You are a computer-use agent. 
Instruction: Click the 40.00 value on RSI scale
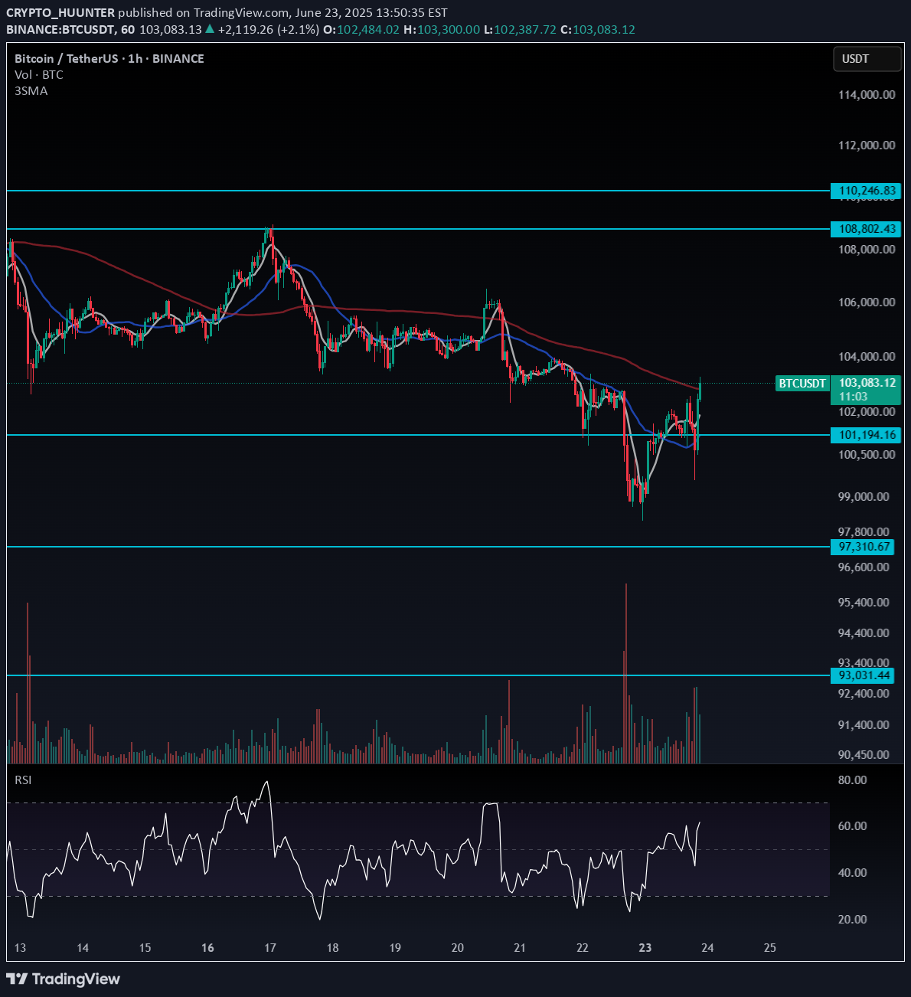853,873
